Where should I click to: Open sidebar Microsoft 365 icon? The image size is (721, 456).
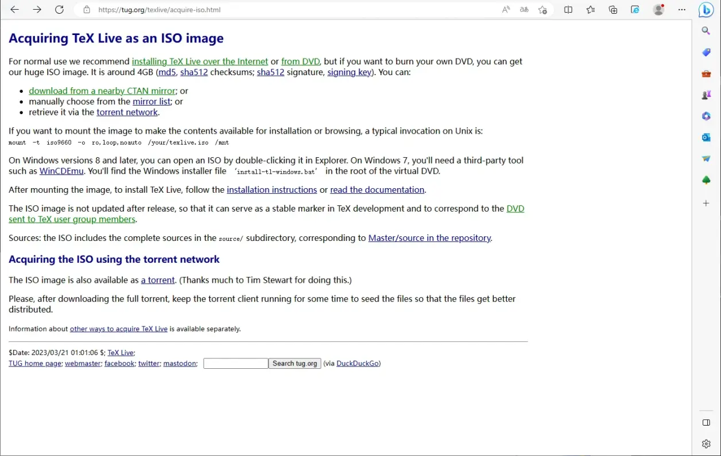706,116
